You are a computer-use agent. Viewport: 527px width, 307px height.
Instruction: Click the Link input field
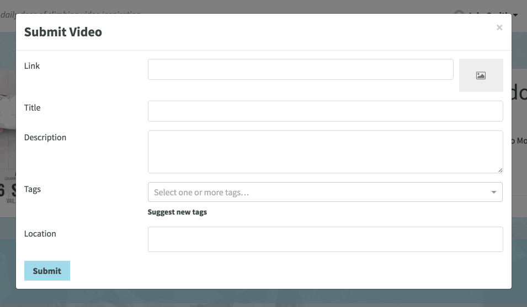[300, 69]
